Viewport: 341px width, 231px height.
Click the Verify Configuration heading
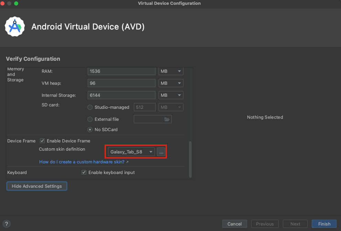click(x=33, y=59)
